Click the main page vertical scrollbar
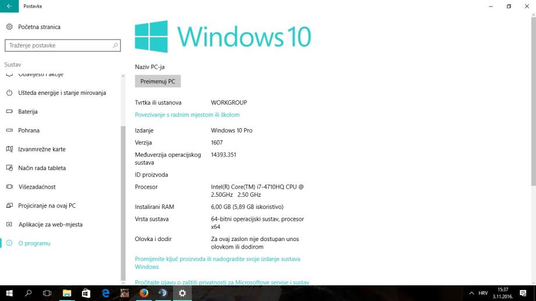 coord(533,101)
